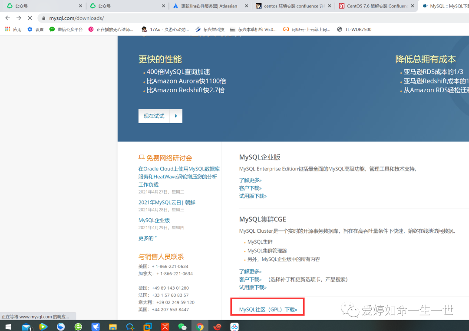Open the red swirl app taskbar icon
The width and height of the screenshot is (469, 331).
(x=217, y=327)
